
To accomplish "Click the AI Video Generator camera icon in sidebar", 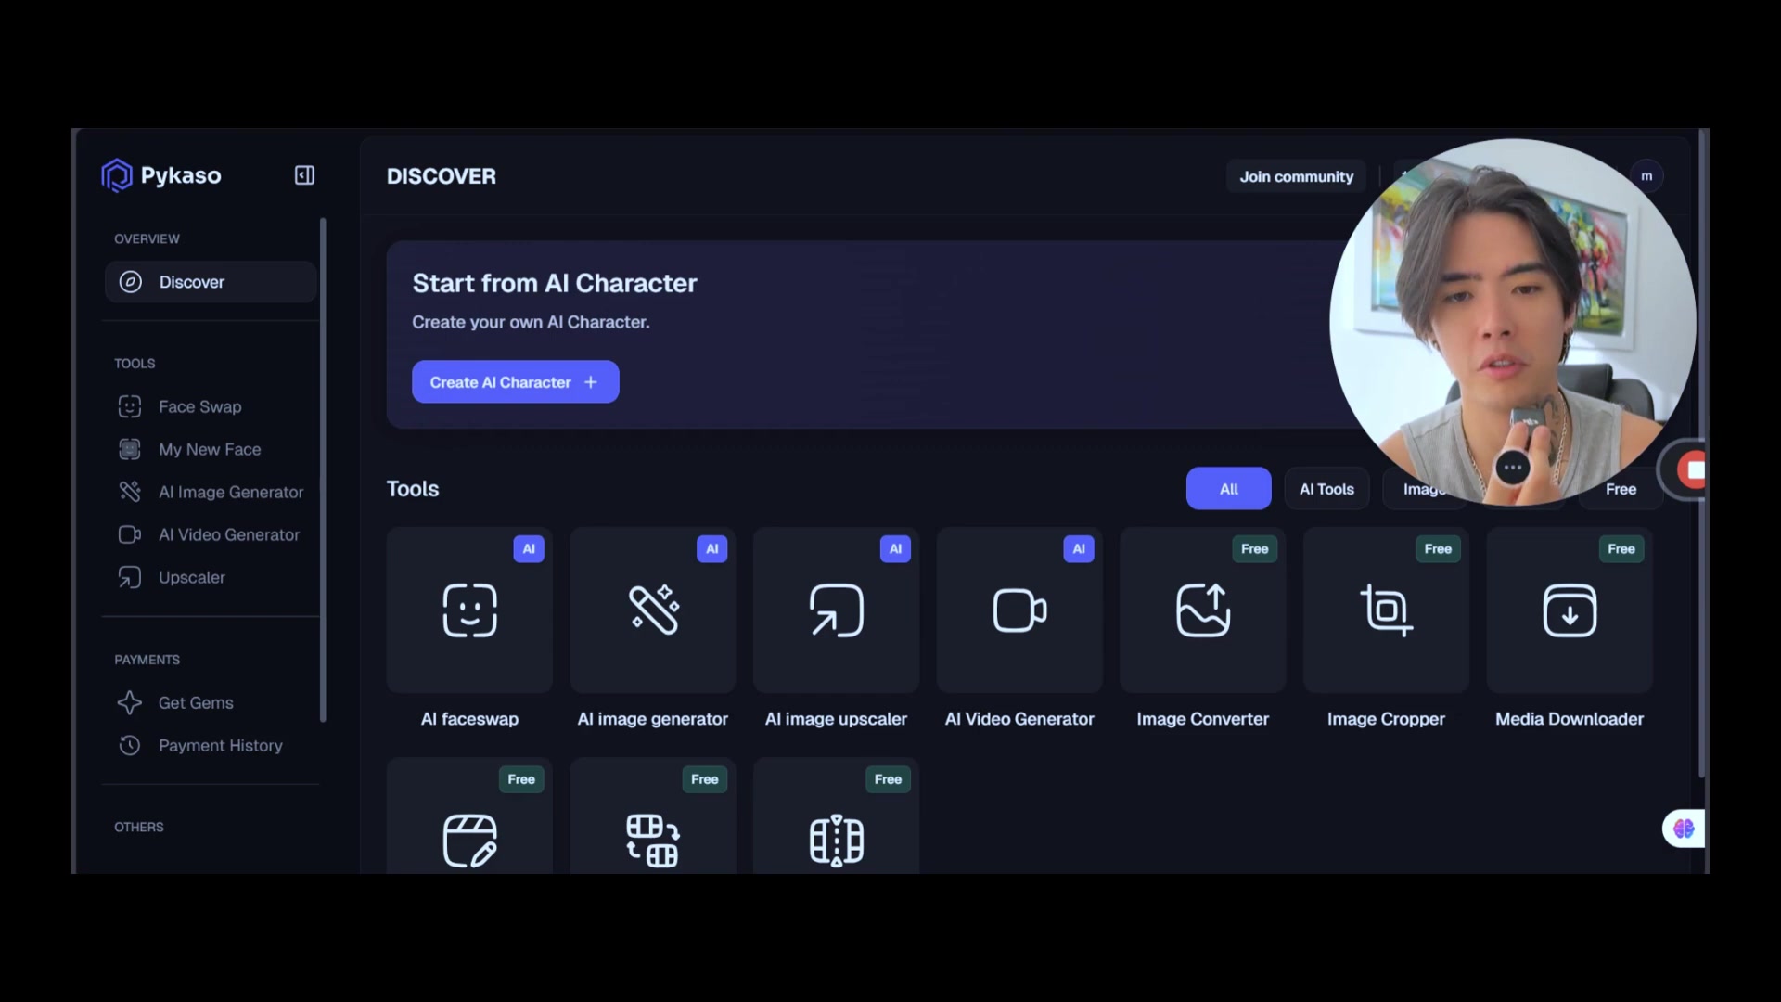I will pyautogui.click(x=130, y=534).
